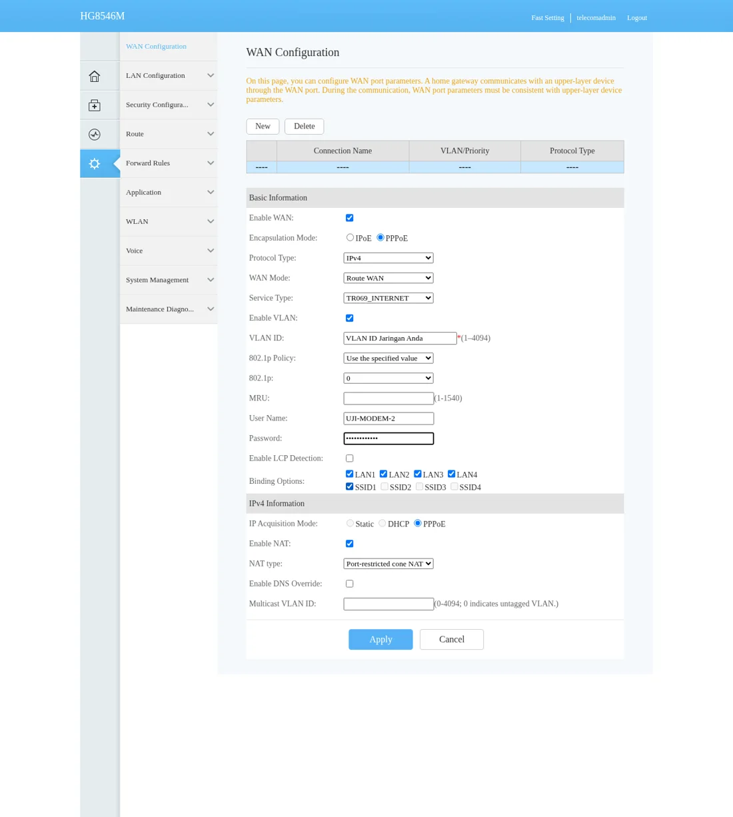The image size is (733, 817).
Task: Select the empty connection table row
Action: point(435,167)
